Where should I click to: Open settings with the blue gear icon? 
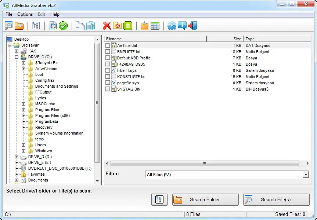click(x=172, y=26)
